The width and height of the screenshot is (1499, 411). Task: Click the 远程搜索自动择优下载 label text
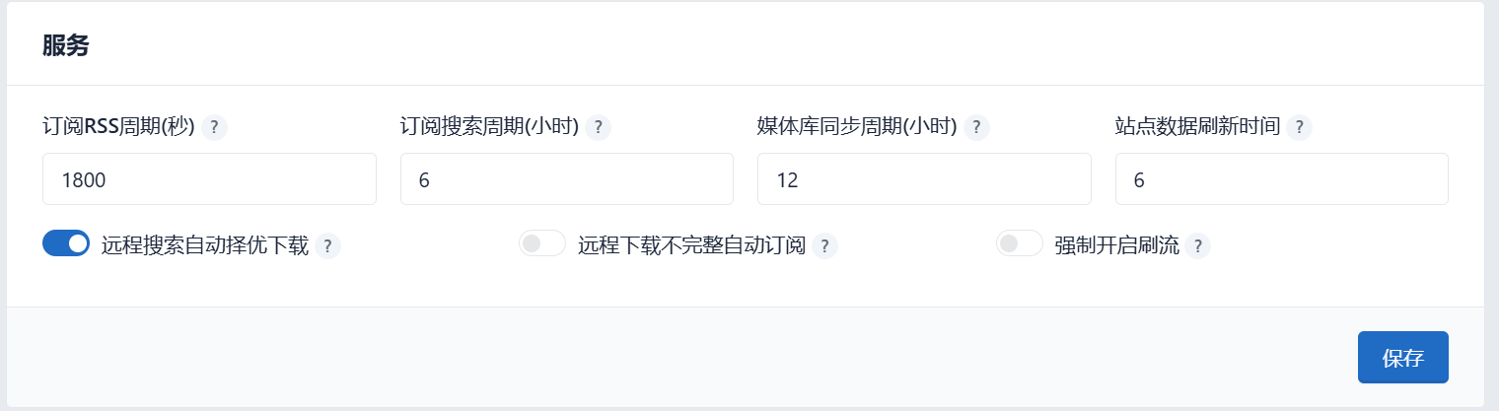(x=205, y=245)
